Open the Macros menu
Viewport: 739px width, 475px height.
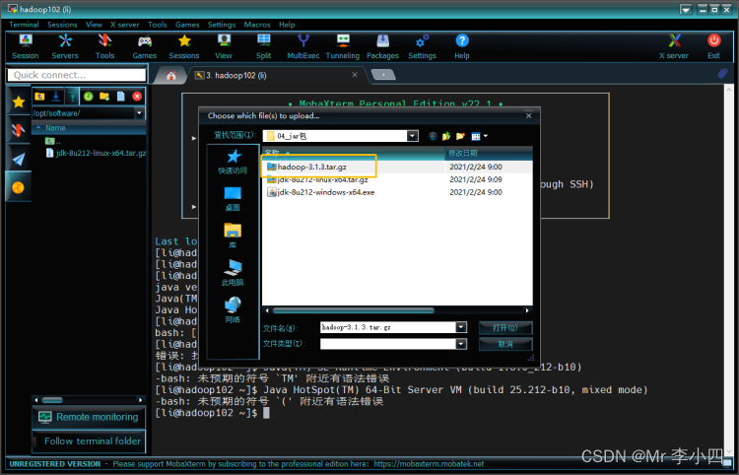point(257,25)
